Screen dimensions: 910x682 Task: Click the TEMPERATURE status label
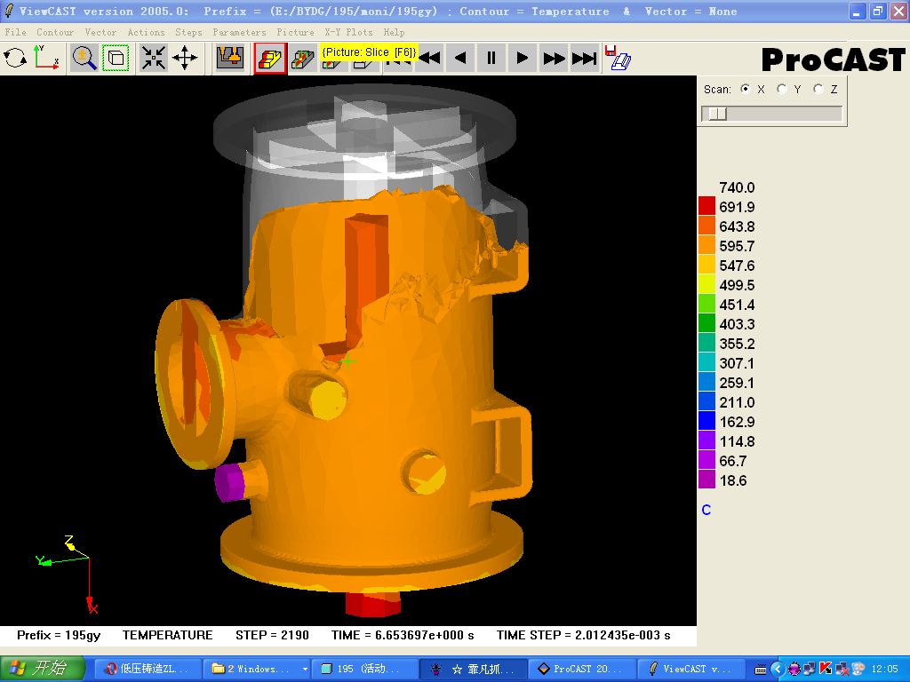[x=167, y=635]
